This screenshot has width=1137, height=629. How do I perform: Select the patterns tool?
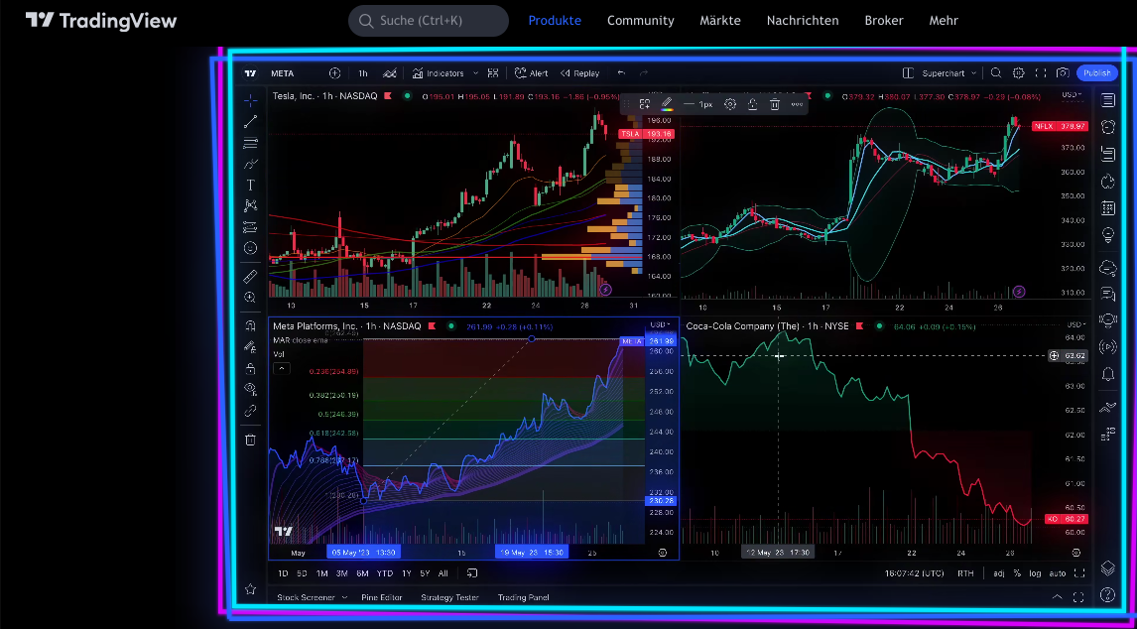point(250,206)
